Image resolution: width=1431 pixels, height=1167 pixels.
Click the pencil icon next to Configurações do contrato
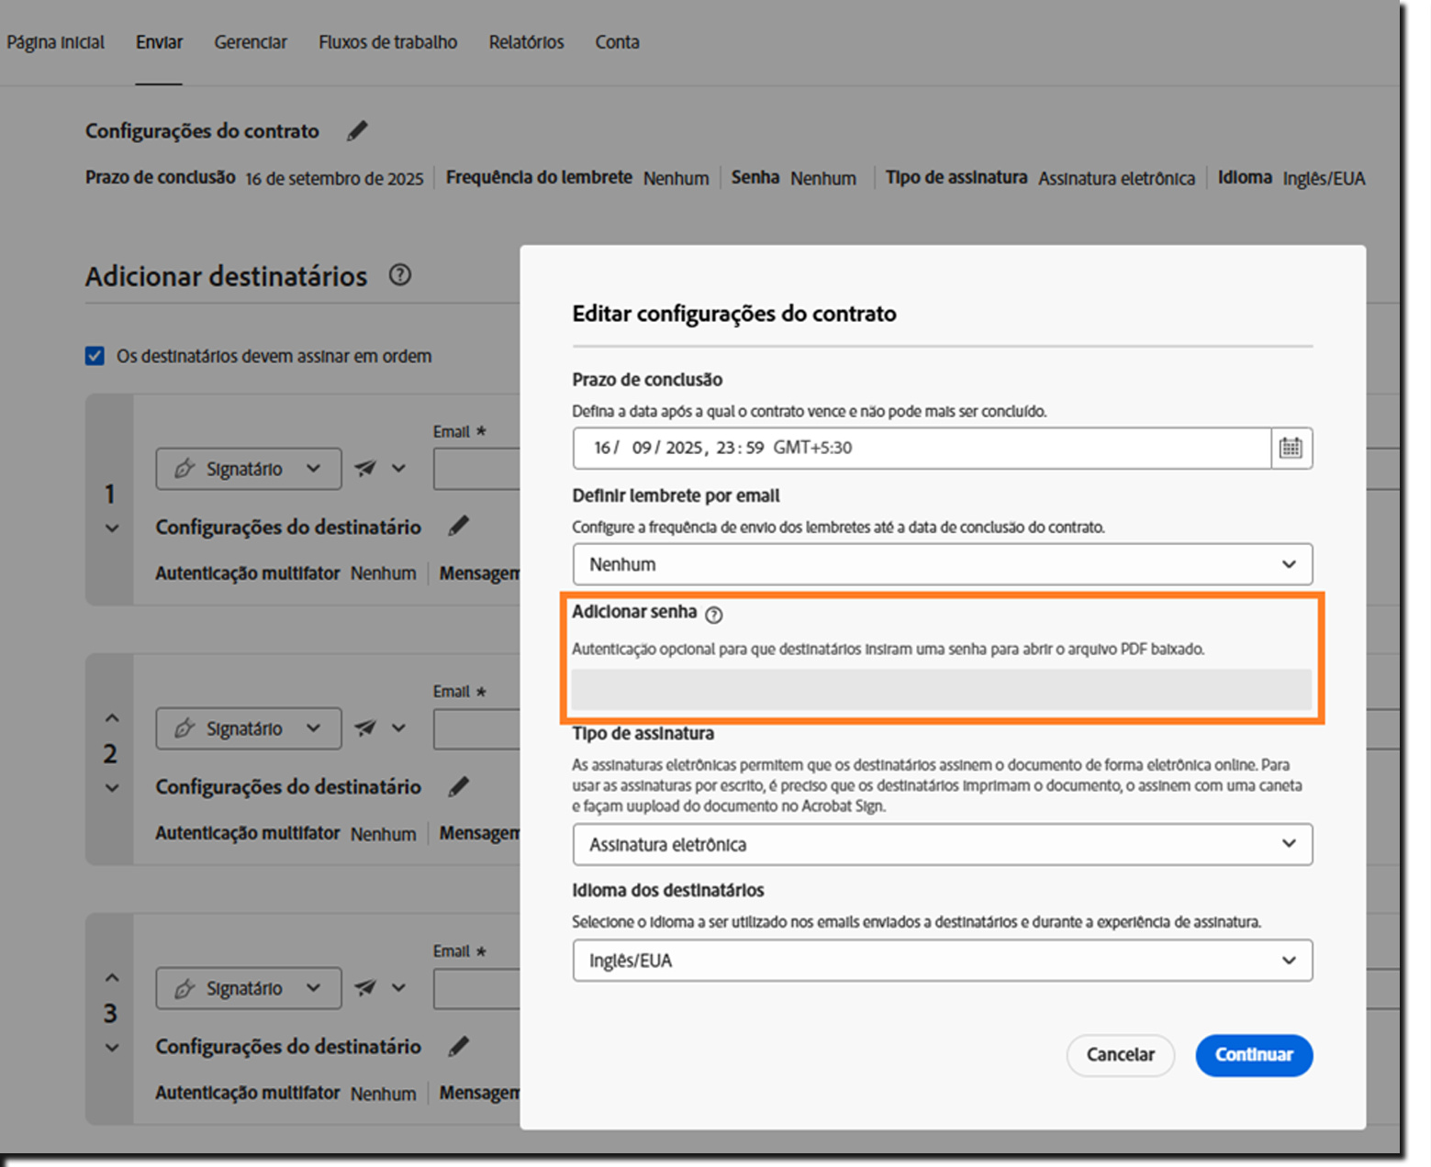356,130
